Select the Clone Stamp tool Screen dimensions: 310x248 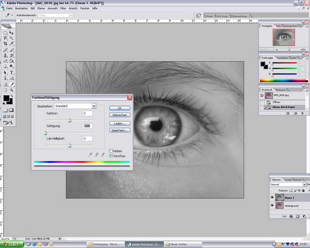[5, 55]
